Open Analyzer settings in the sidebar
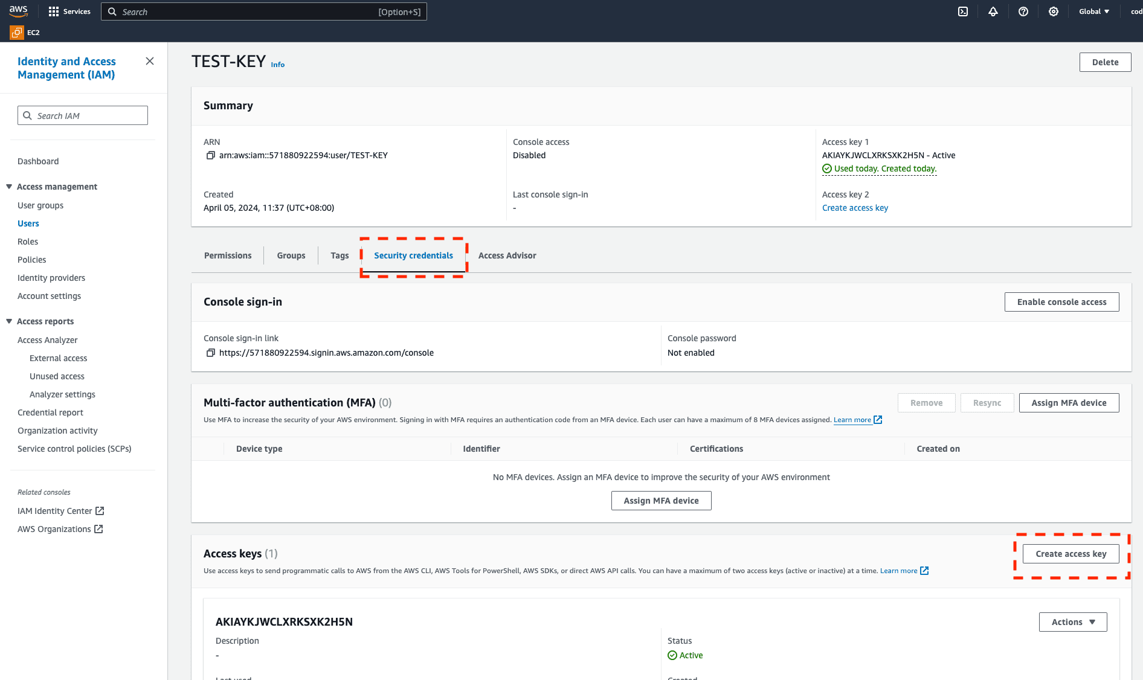 point(62,394)
